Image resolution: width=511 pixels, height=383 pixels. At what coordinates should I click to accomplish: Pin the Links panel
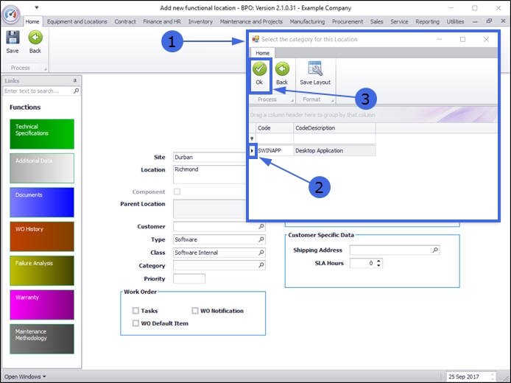75,80
